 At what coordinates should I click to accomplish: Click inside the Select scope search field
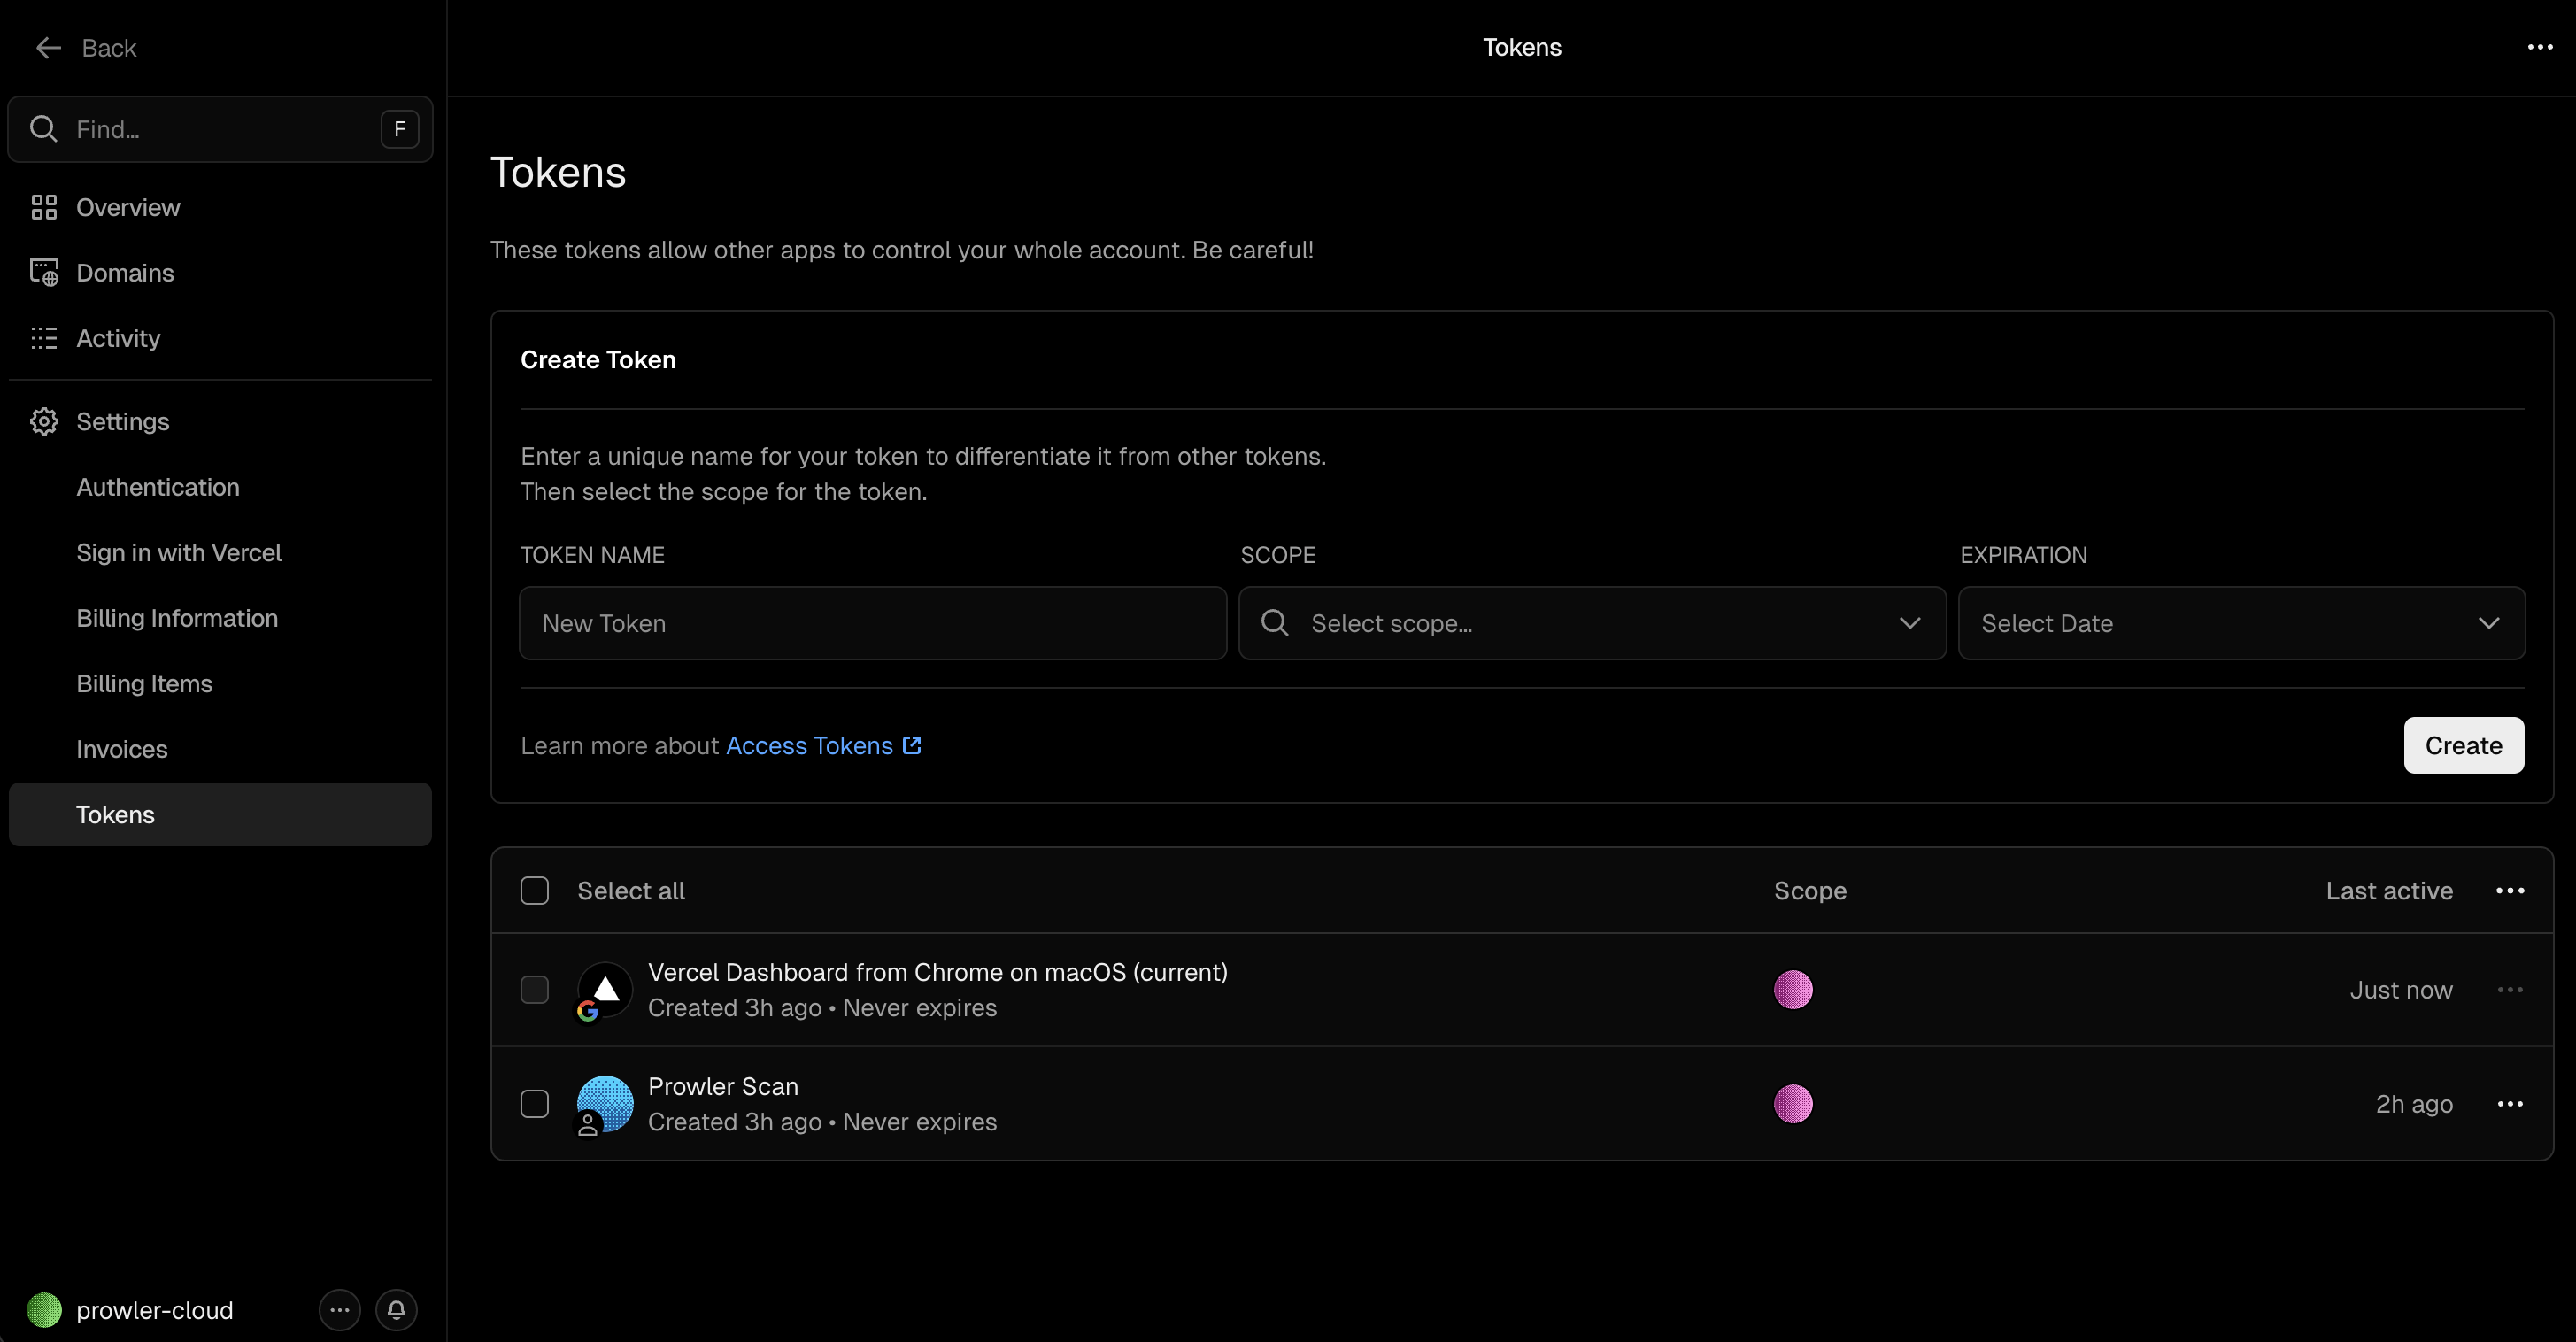click(x=1592, y=622)
